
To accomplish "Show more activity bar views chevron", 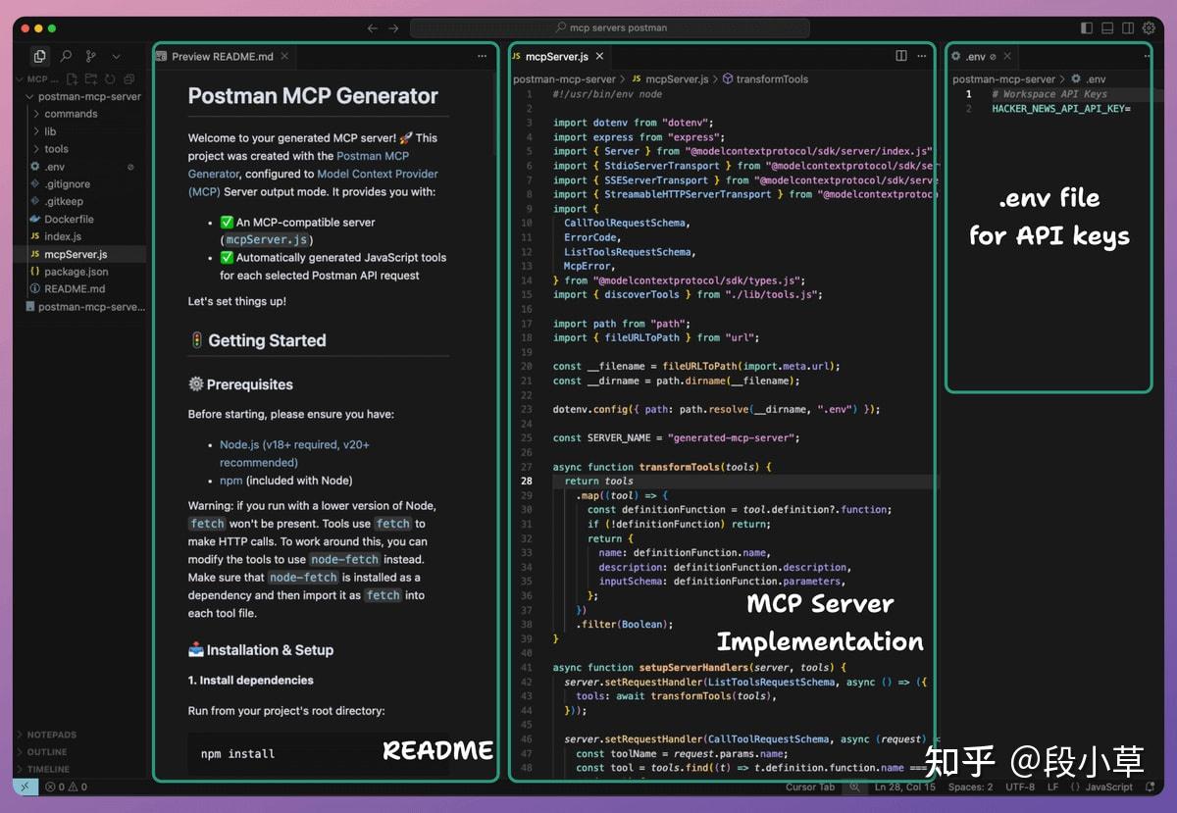I will [x=117, y=57].
